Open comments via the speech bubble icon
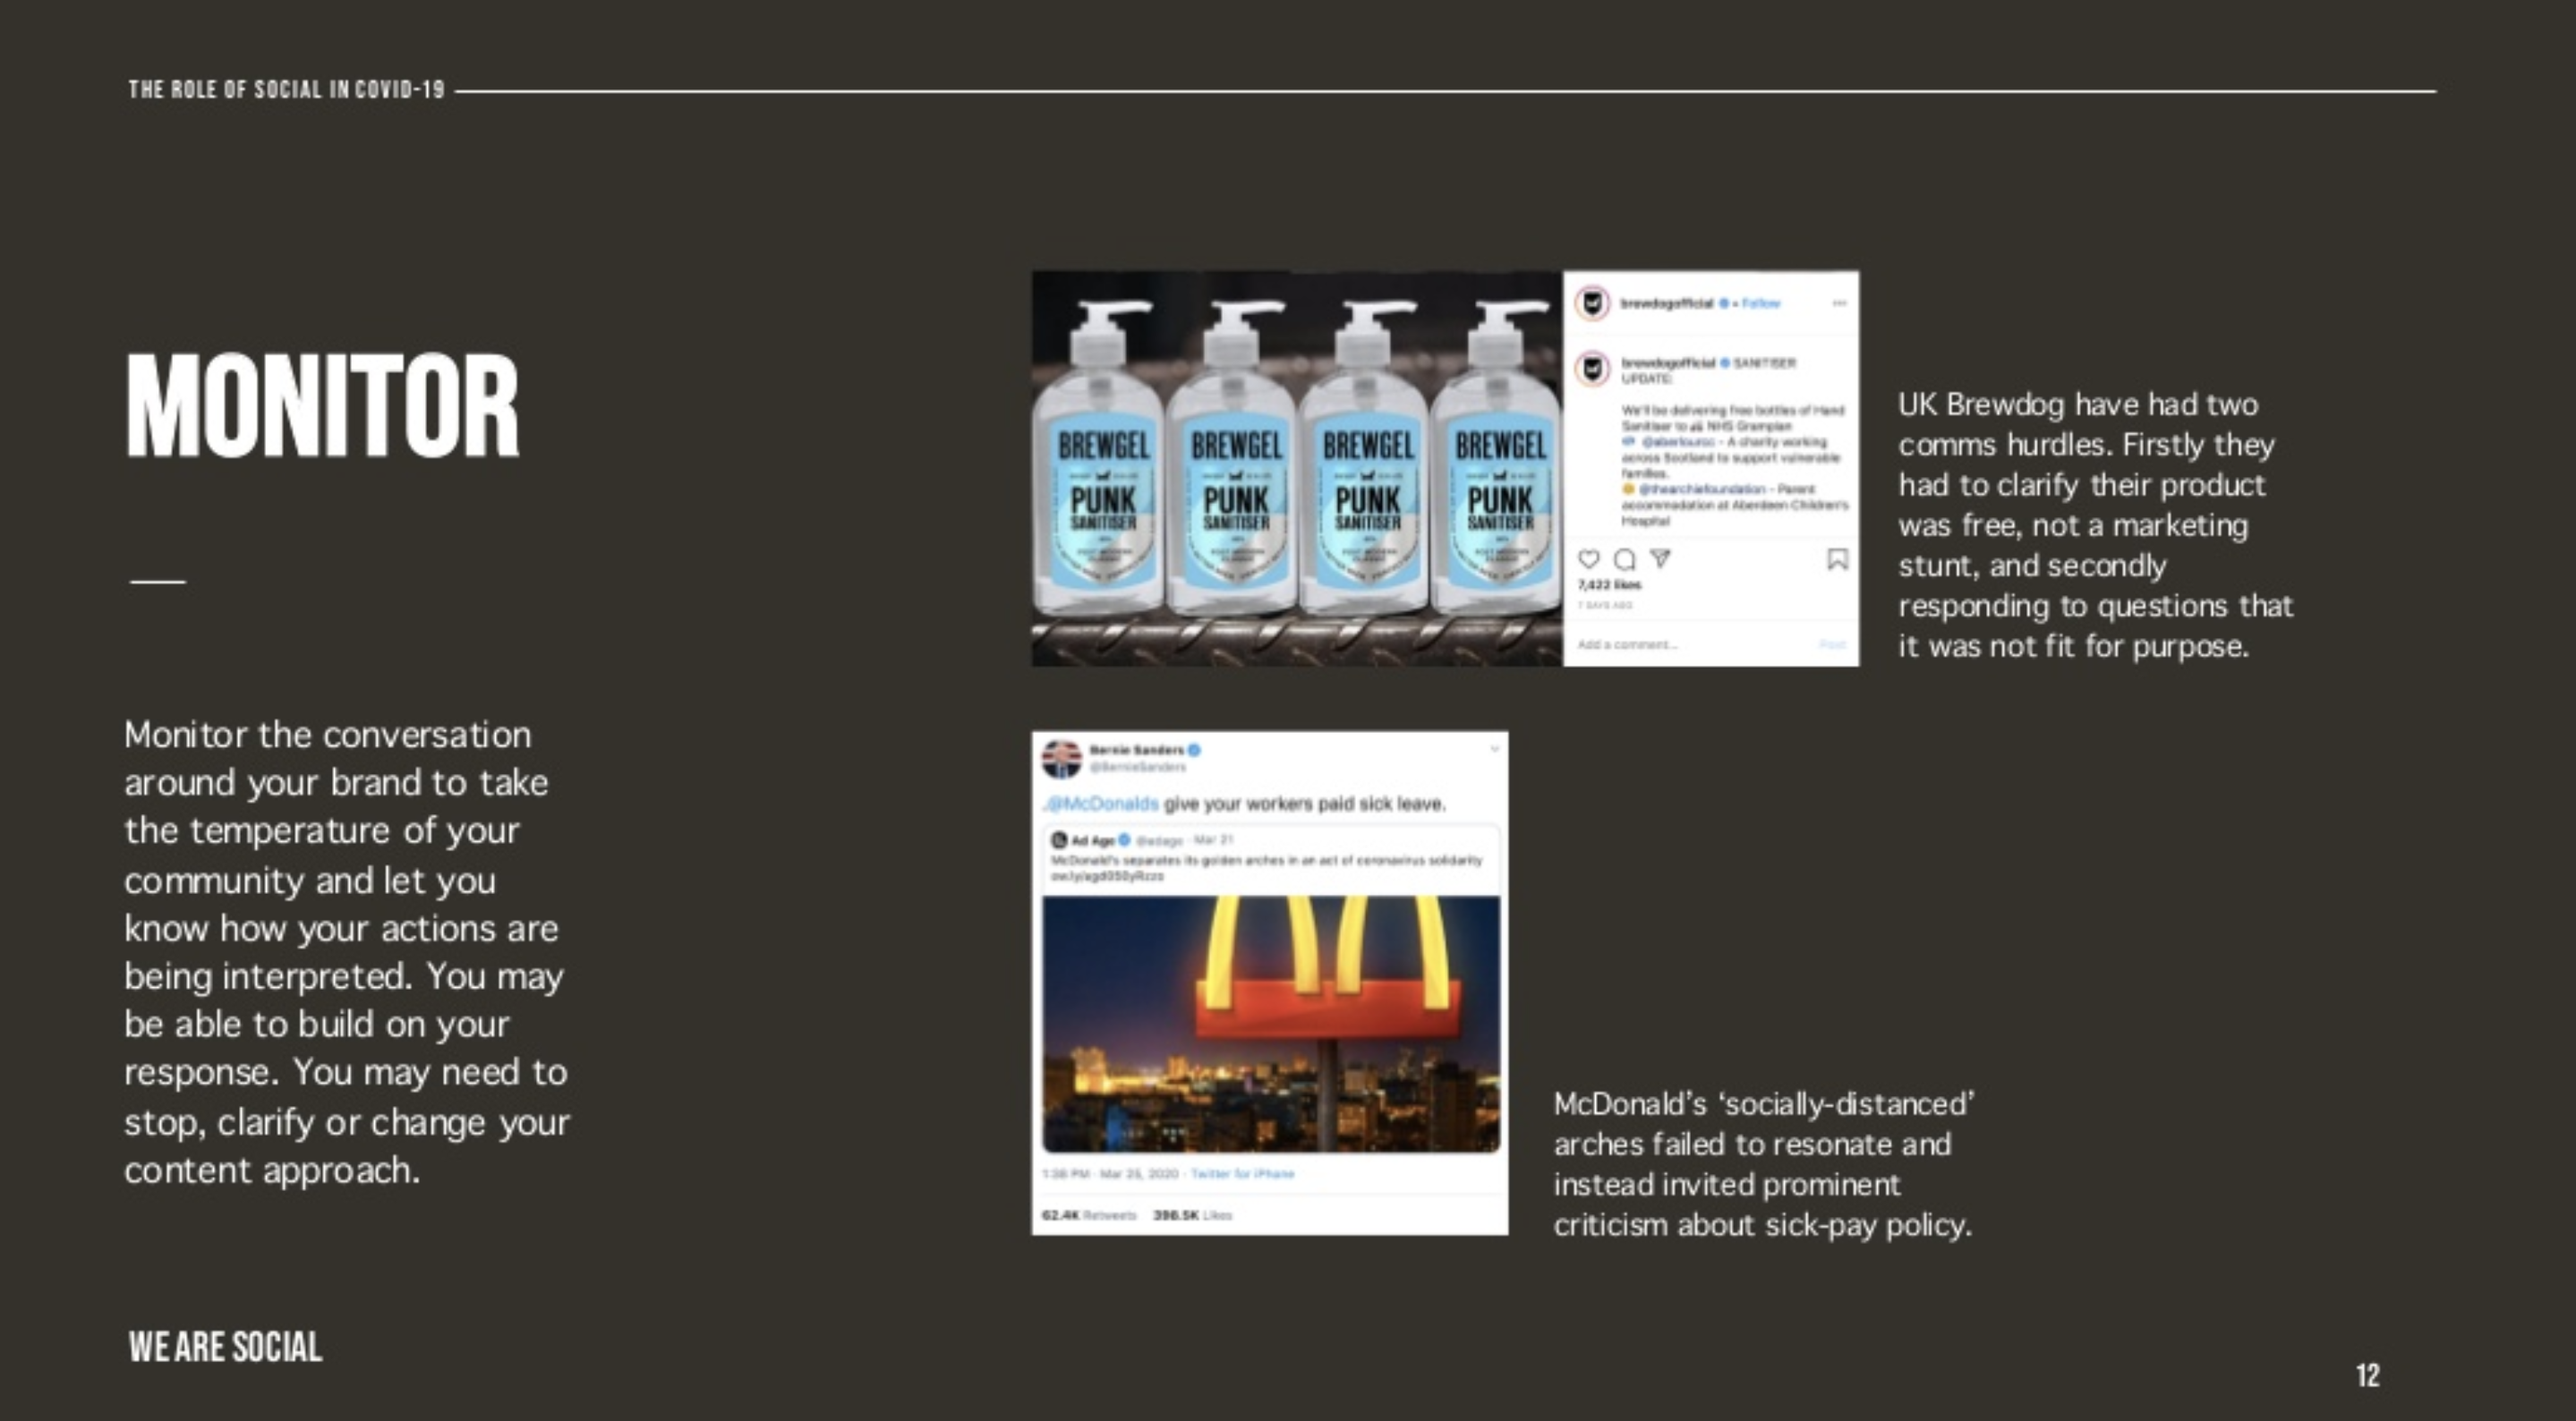The width and height of the screenshot is (2576, 1421). point(1624,559)
